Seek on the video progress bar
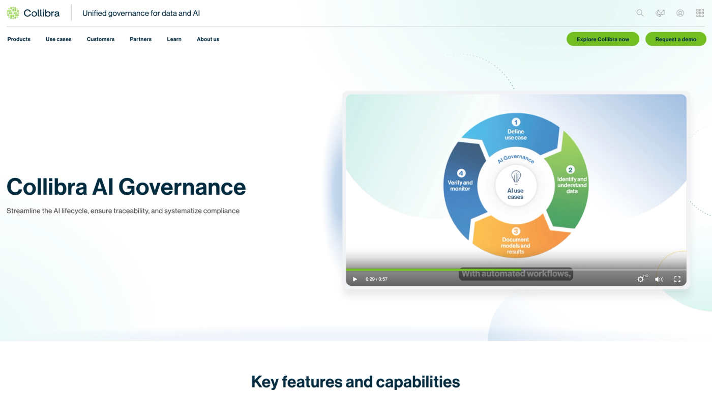The image size is (712, 416). 516,270
